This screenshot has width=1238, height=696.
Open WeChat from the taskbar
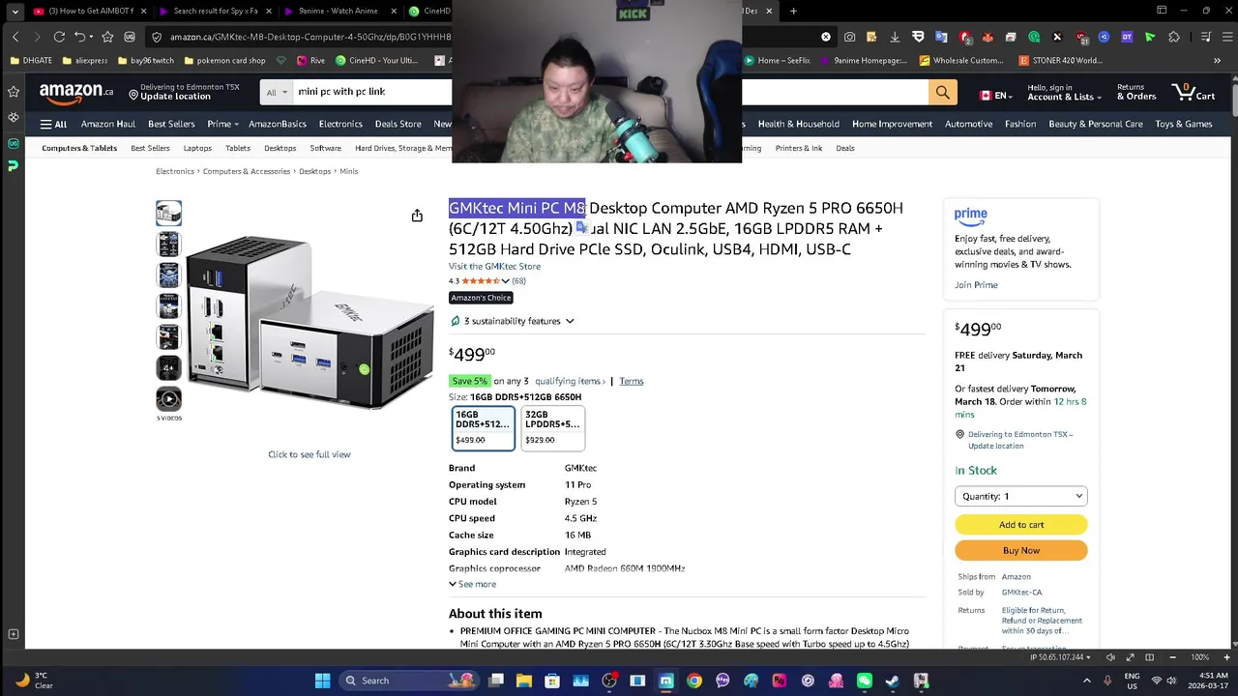coord(865,681)
